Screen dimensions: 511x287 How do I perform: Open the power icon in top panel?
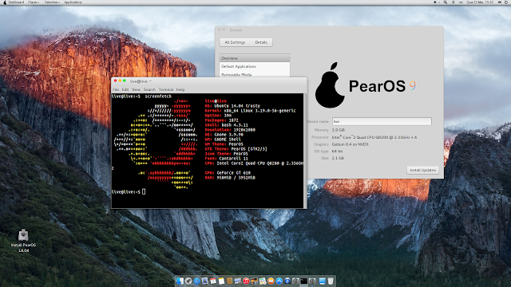click(x=506, y=2)
